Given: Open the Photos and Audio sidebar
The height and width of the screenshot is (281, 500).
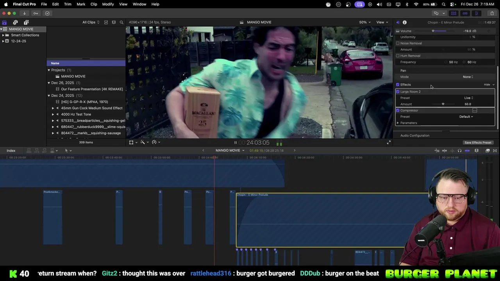Looking at the screenshot, I should coord(15,22).
